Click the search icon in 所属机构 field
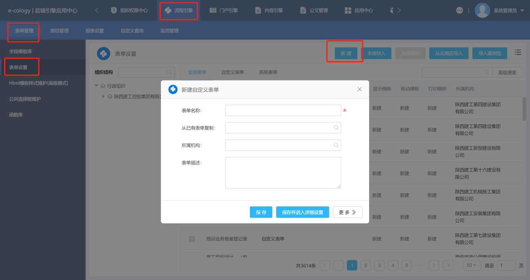Screen dimensions: 530x280 [336, 145]
